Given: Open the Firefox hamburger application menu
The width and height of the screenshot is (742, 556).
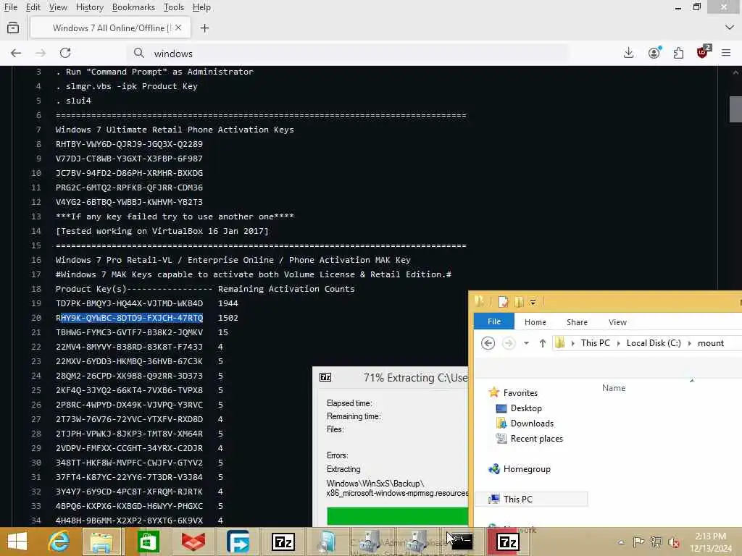Looking at the screenshot, I should click(726, 53).
